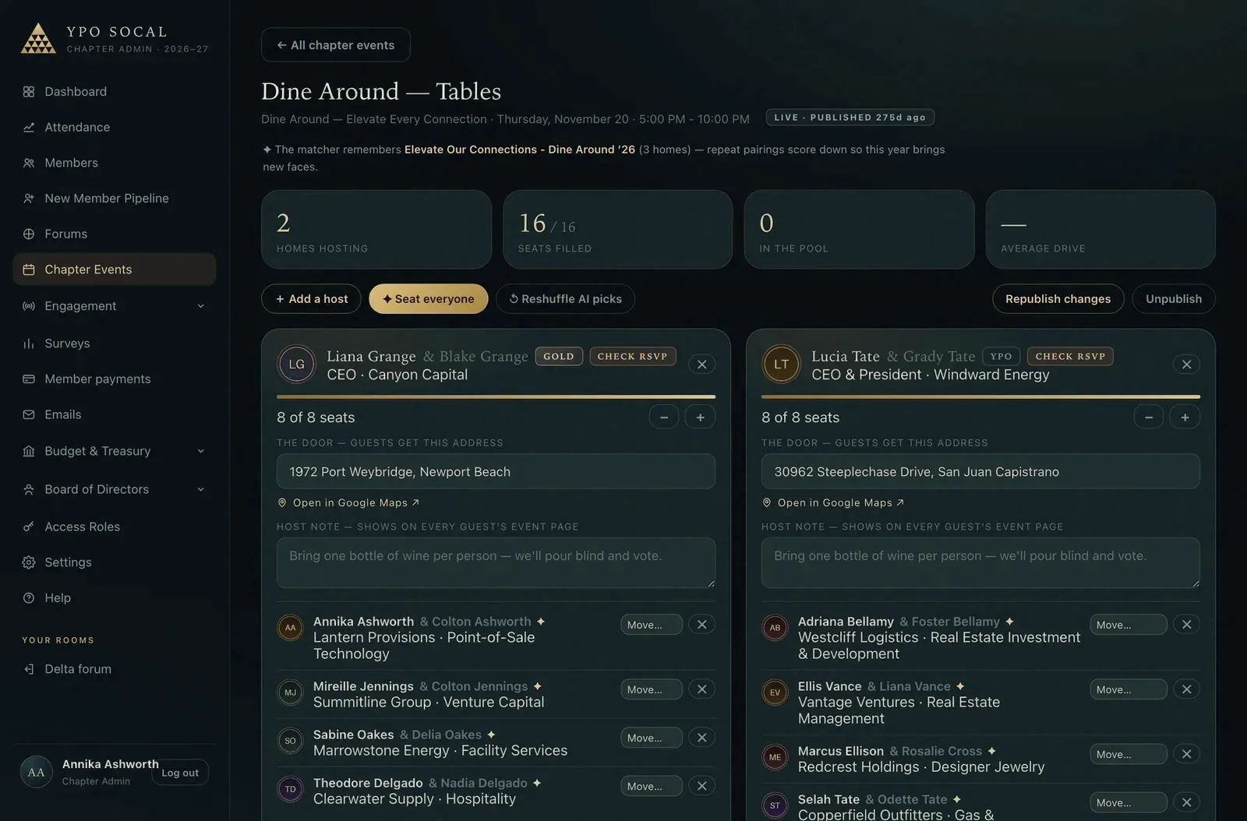
Task: Increase seats at Liana Grange's table
Action: [x=701, y=418]
